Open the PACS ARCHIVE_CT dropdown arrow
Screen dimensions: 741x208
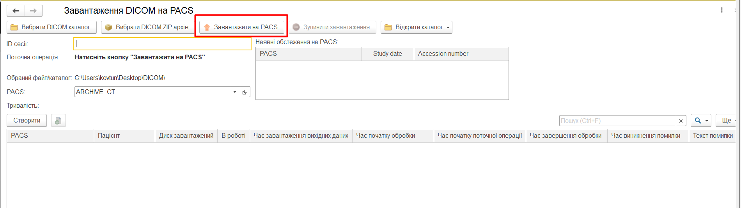point(235,92)
